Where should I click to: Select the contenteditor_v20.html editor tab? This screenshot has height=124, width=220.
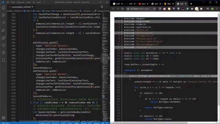[21, 7]
